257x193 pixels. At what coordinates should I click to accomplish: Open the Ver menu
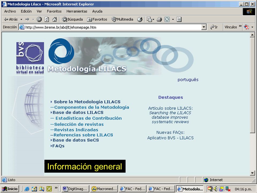[x=39, y=11]
